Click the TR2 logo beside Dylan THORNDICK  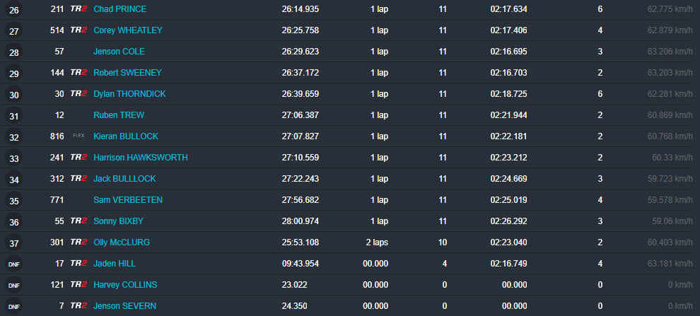tap(78, 94)
